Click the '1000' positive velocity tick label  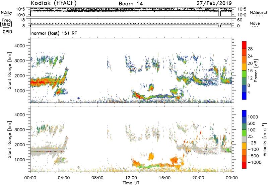pyautogui.click(x=253, y=117)
